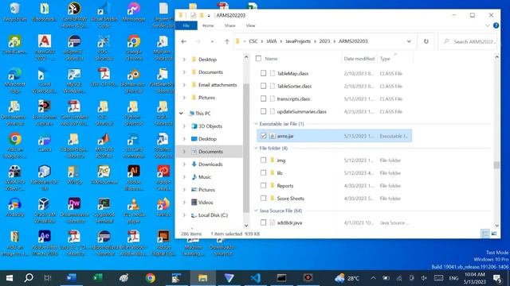Open the Windows Start menu
The width and height of the screenshot is (510, 286).
point(10,278)
